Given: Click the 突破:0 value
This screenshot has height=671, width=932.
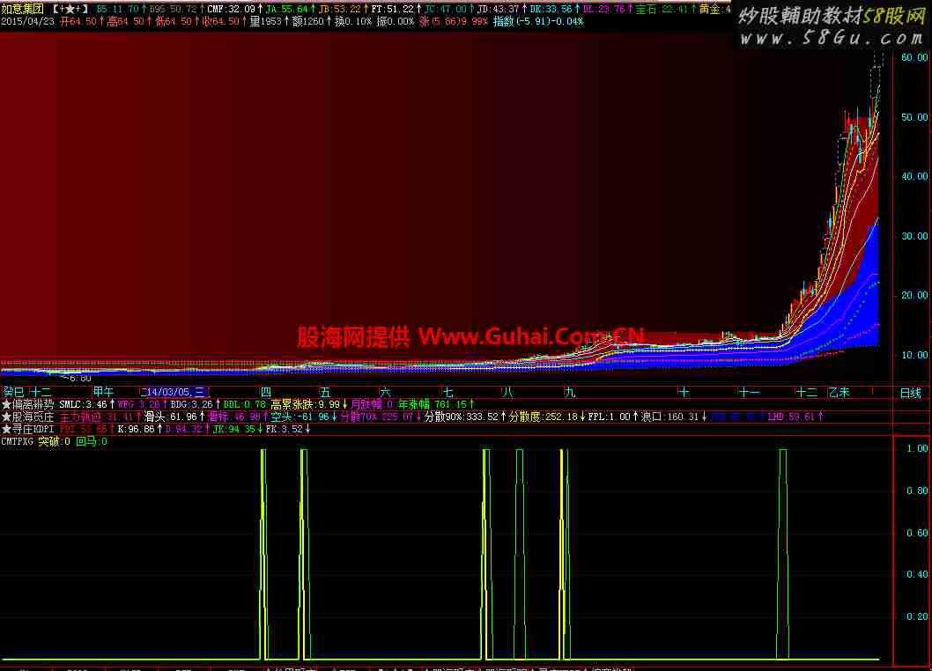Looking at the screenshot, I should pos(54,441).
